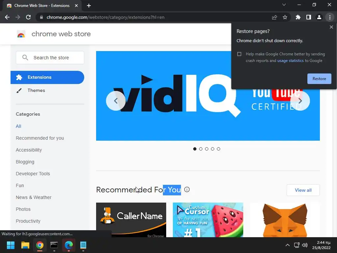Screen dimensions: 337x253
Task: Click the forward navigation arrow
Action: [18, 17]
